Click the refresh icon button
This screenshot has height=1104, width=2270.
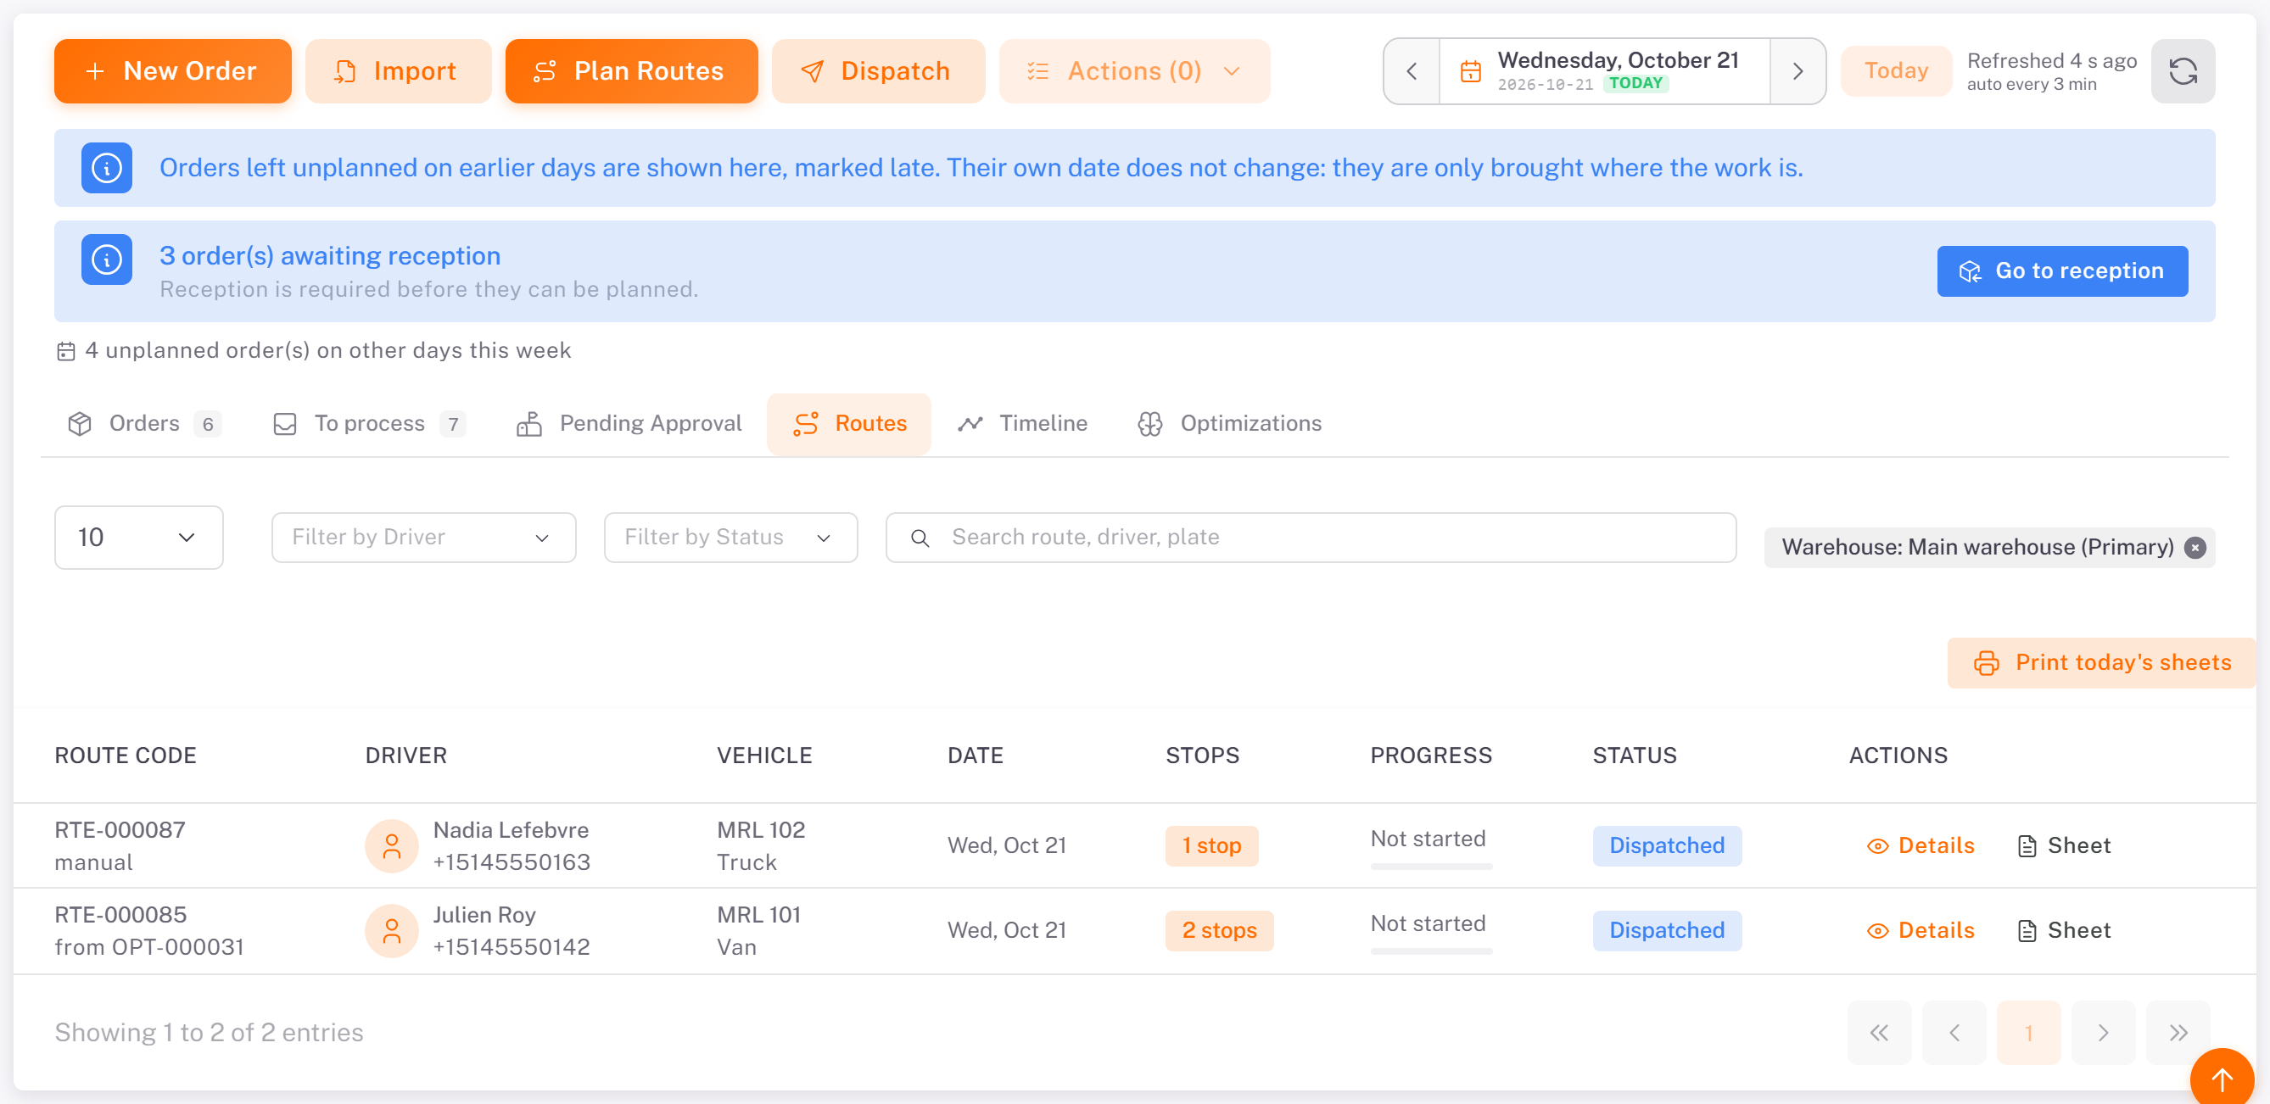2182,71
